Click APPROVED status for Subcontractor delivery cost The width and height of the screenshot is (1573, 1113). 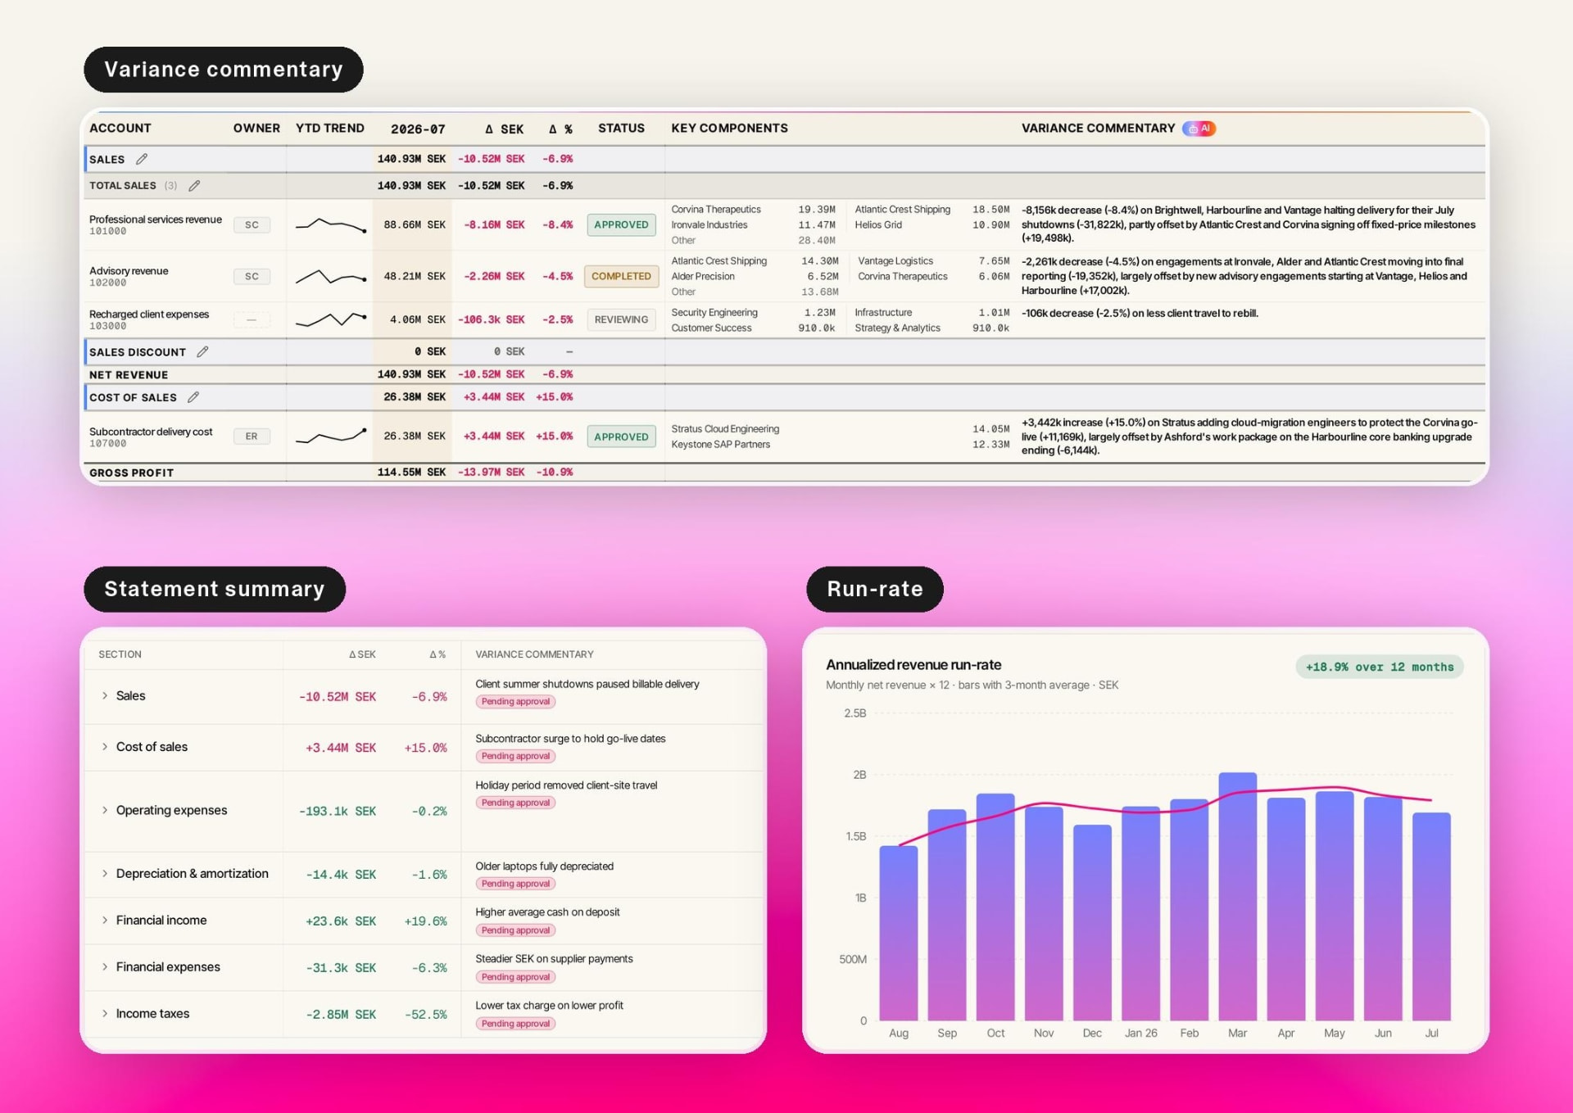tap(621, 437)
